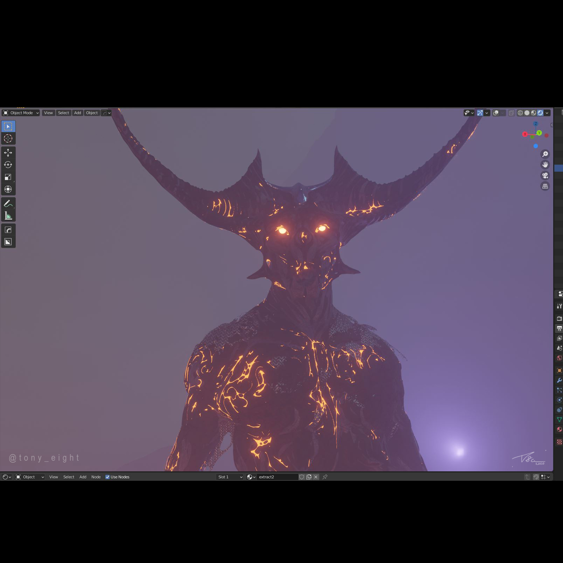Open the shader editor View menu
Image resolution: width=563 pixels, height=563 pixels.
[54, 477]
